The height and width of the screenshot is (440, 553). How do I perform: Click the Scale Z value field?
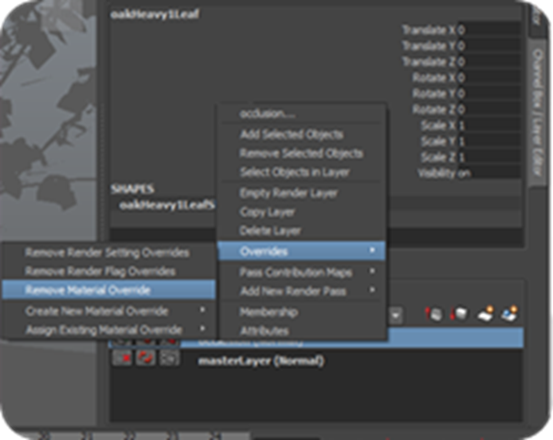[x=489, y=157]
